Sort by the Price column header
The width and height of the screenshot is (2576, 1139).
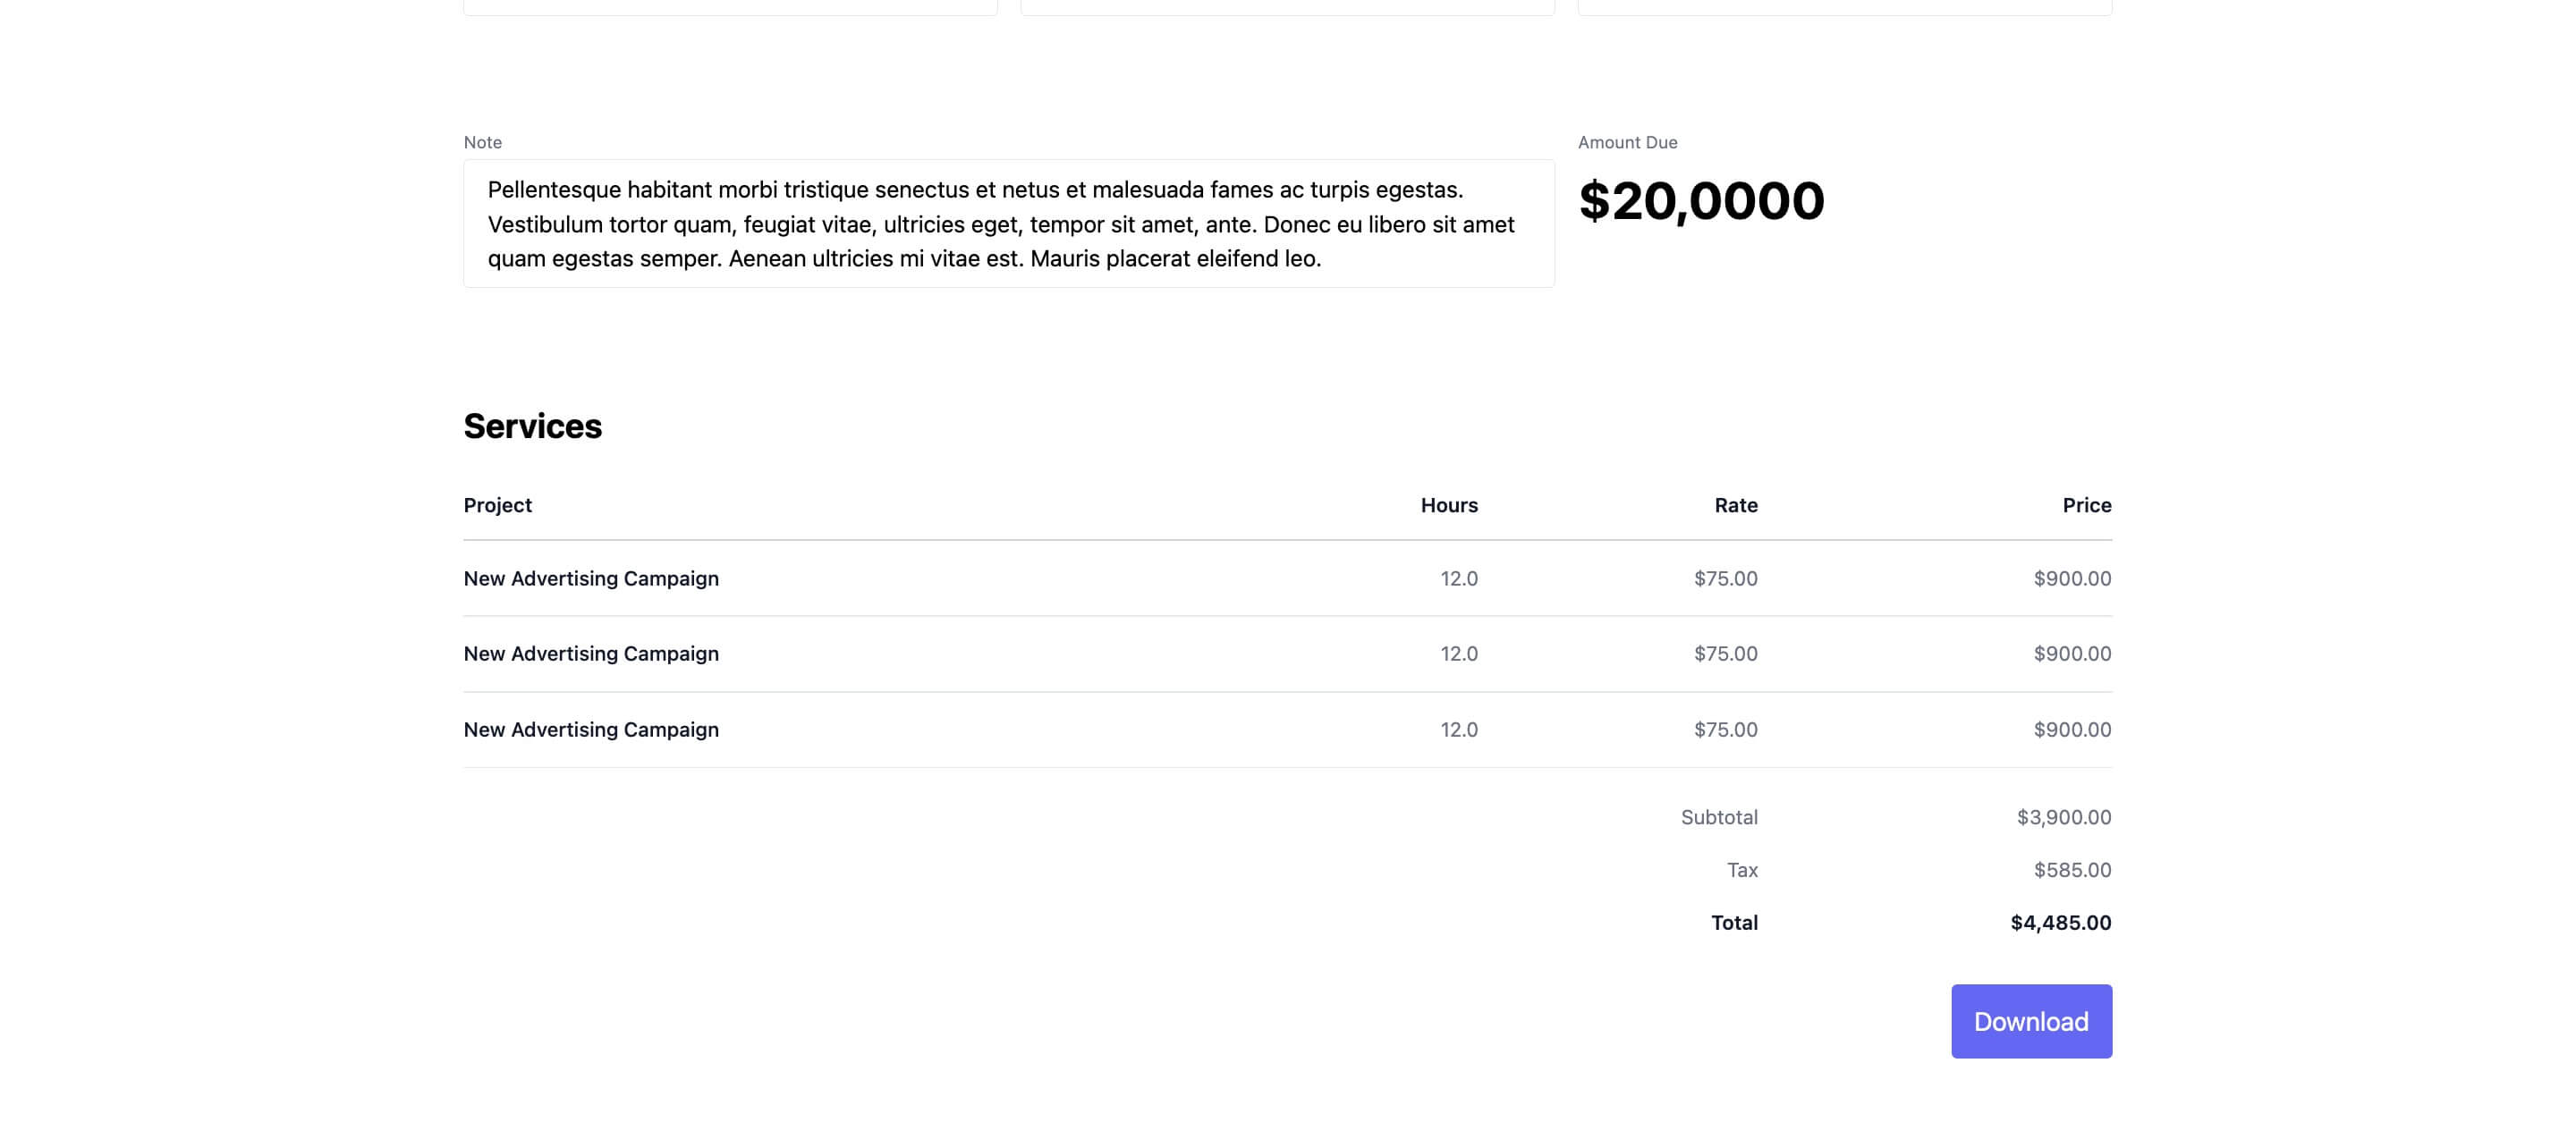coord(2086,505)
